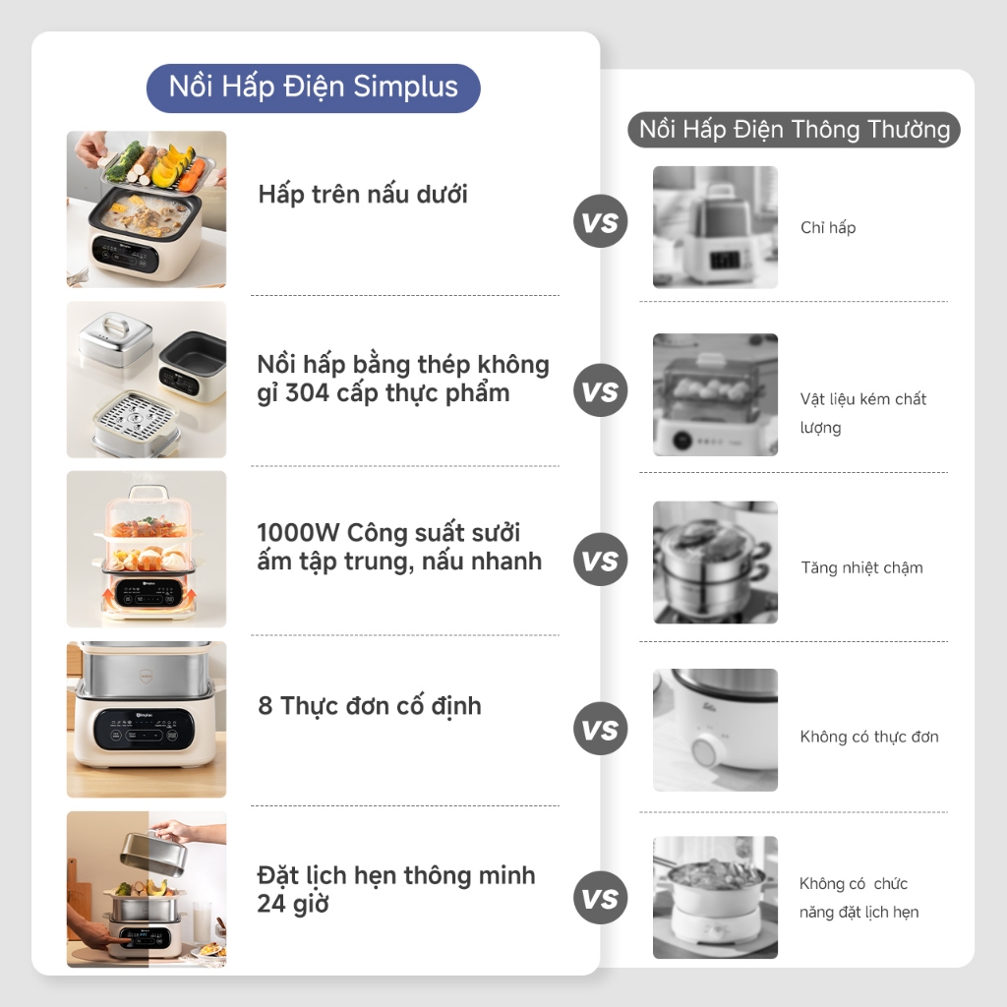Click the VS badge beside 1000W Công suất
The image size is (1007, 1007).
[601, 560]
